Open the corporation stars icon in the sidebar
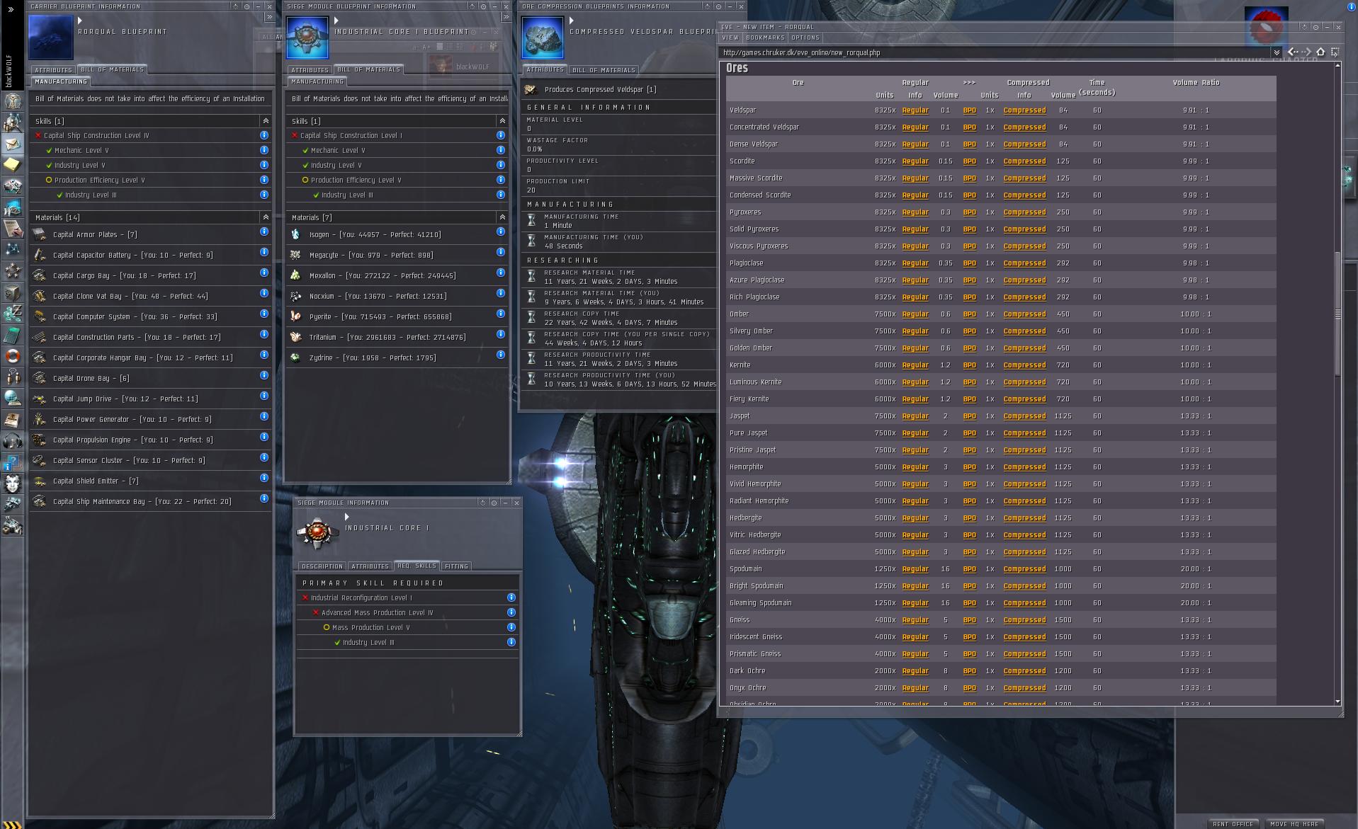The image size is (1358, 829). (12, 271)
